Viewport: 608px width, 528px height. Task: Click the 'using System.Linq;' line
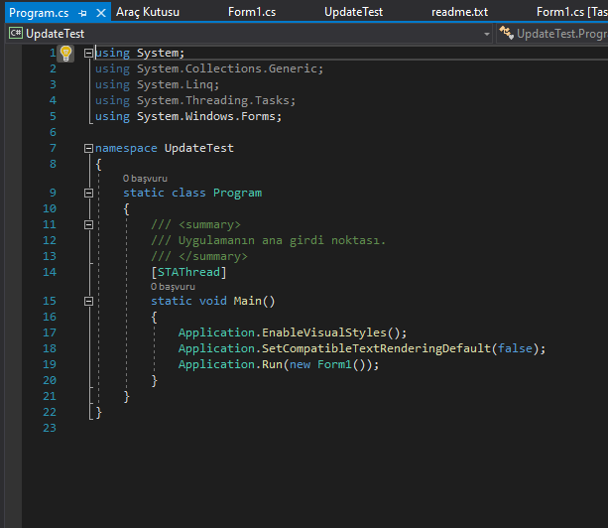tap(157, 84)
